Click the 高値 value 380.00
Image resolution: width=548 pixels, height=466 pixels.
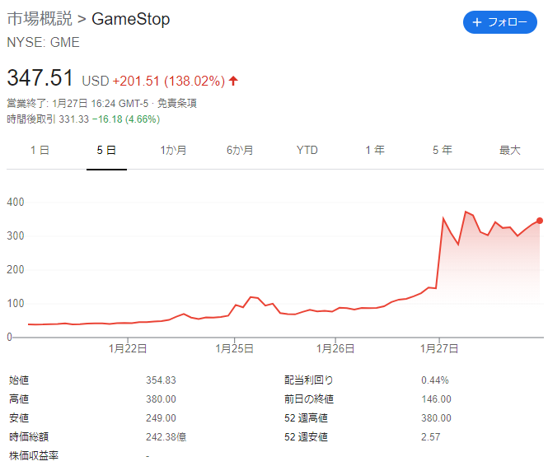161,399
